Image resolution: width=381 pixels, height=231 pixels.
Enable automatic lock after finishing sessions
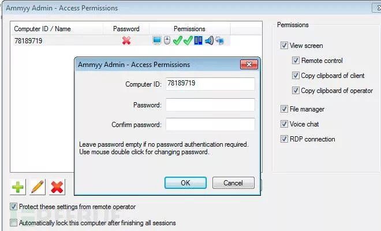tap(14, 222)
